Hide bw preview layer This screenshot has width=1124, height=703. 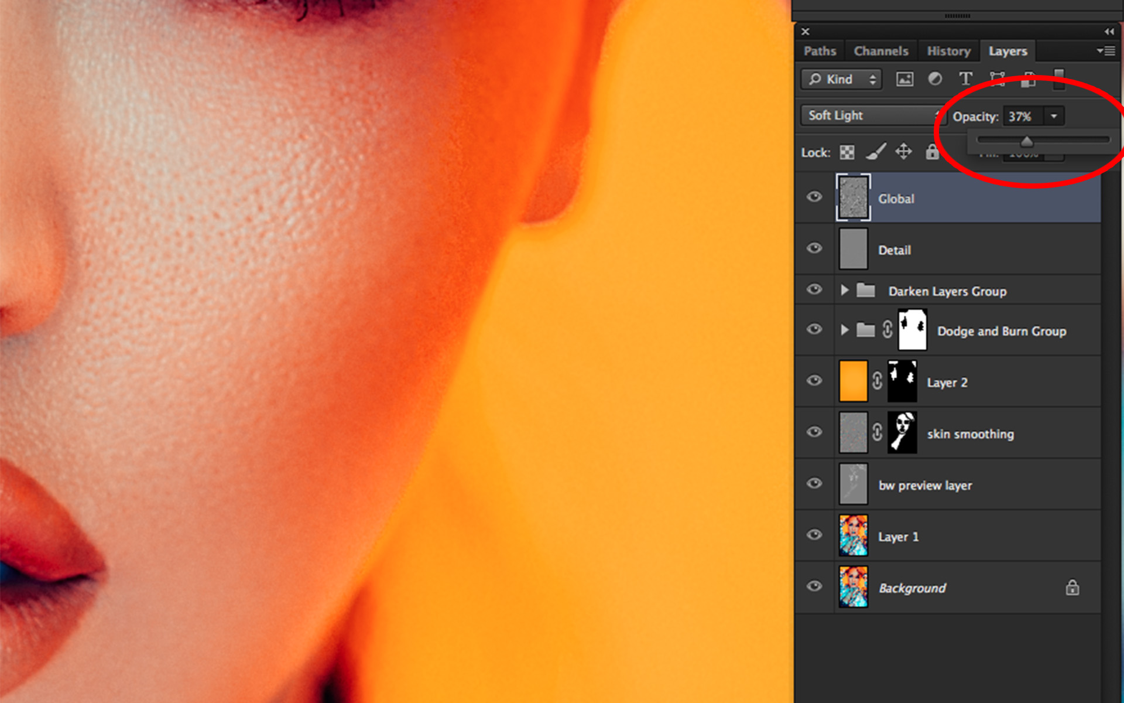click(x=814, y=483)
